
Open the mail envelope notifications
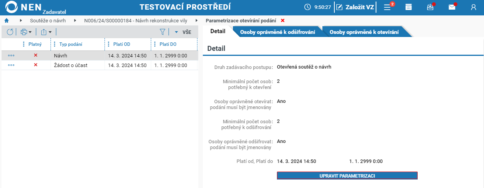pos(452,7)
